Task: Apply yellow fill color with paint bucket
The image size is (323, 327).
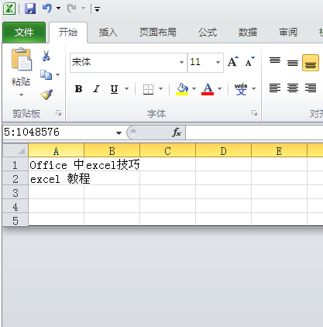Action: tap(182, 89)
